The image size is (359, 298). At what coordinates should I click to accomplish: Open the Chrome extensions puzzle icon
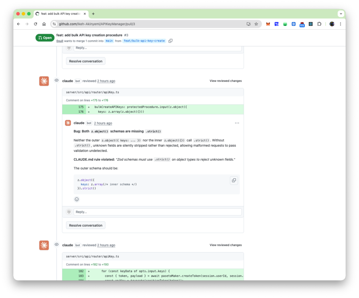click(319, 24)
